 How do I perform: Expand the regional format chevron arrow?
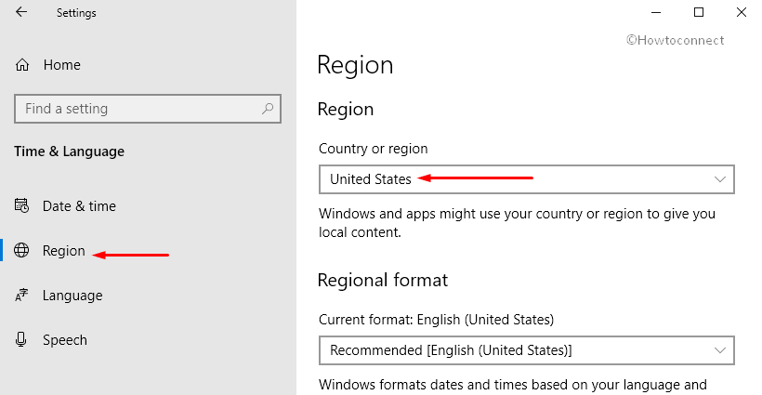[720, 350]
